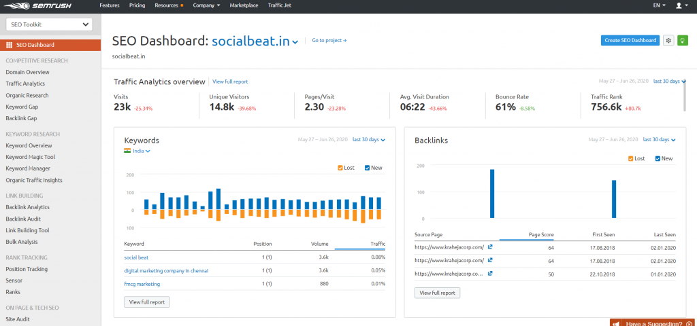Screen dimensions: 697x326
Task: Open Position Tracking in sidebar
Action: 27,269
